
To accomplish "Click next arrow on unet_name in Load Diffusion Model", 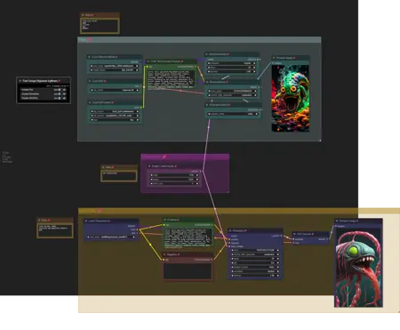I will point(137,66).
